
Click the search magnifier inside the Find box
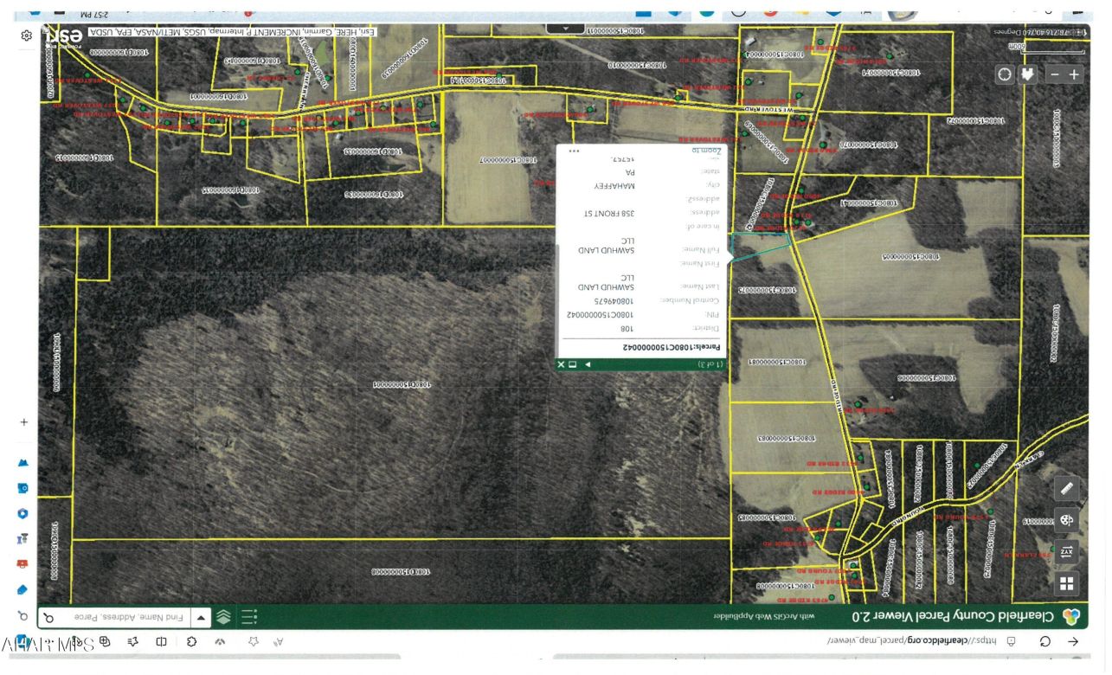pos(49,618)
